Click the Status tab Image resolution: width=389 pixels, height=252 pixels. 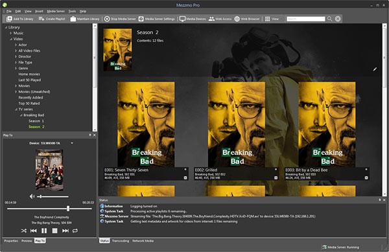coord(104,241)
